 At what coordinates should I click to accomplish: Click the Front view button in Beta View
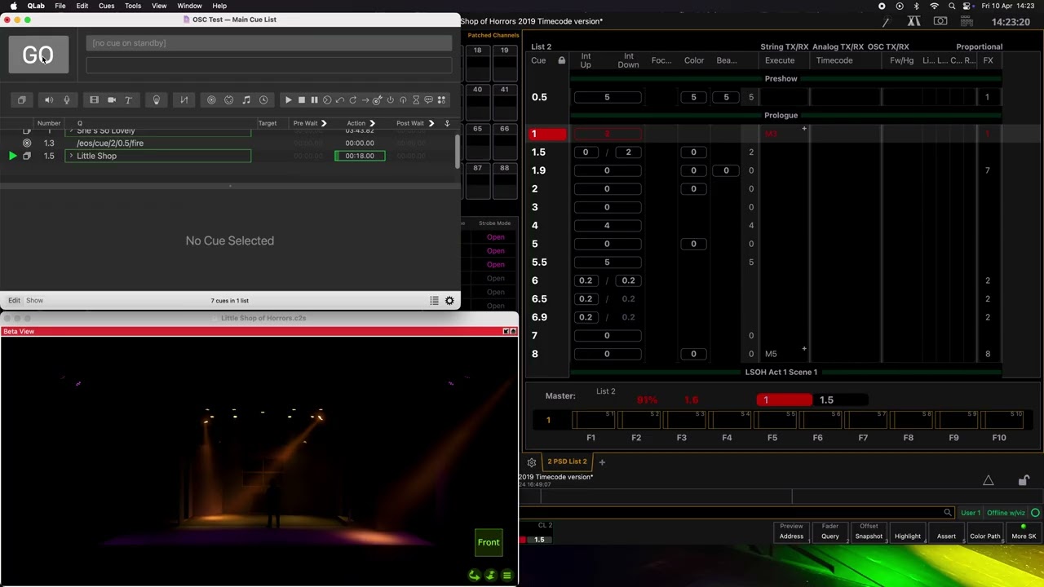[x=489, y=542]
